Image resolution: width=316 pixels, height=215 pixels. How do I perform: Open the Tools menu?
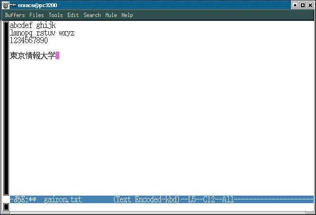coord(56,15)
